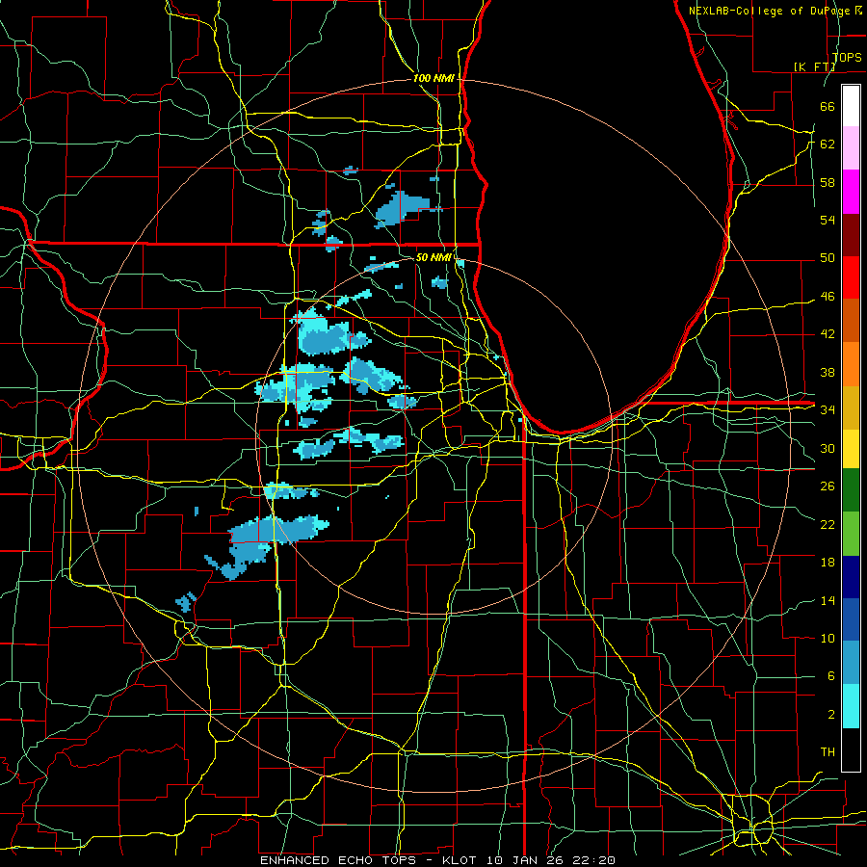Image resolution: width=867 pixels, height=867 pixels.
Task: Click the light green 26 kft swatch
Action: [851, 534]
